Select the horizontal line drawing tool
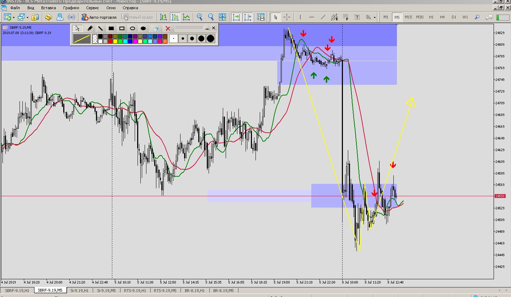511x297 pixels. click(x=312, y=17)
